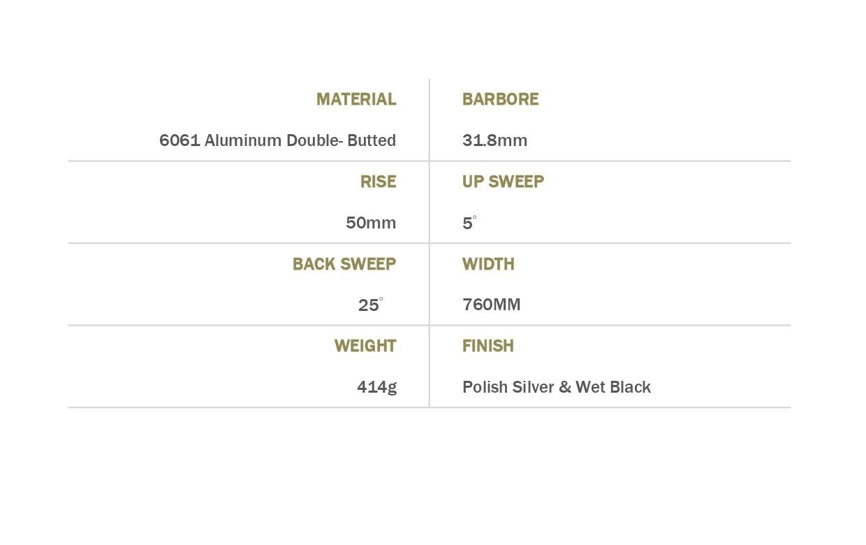Viewport: 866px width, 545px height.
Task: Select the 414g weight value
Action: pyautogui.click(x=377, y=387)
